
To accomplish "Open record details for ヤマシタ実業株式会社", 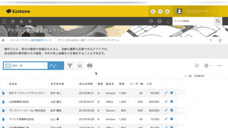I will (x=3, y=119).
